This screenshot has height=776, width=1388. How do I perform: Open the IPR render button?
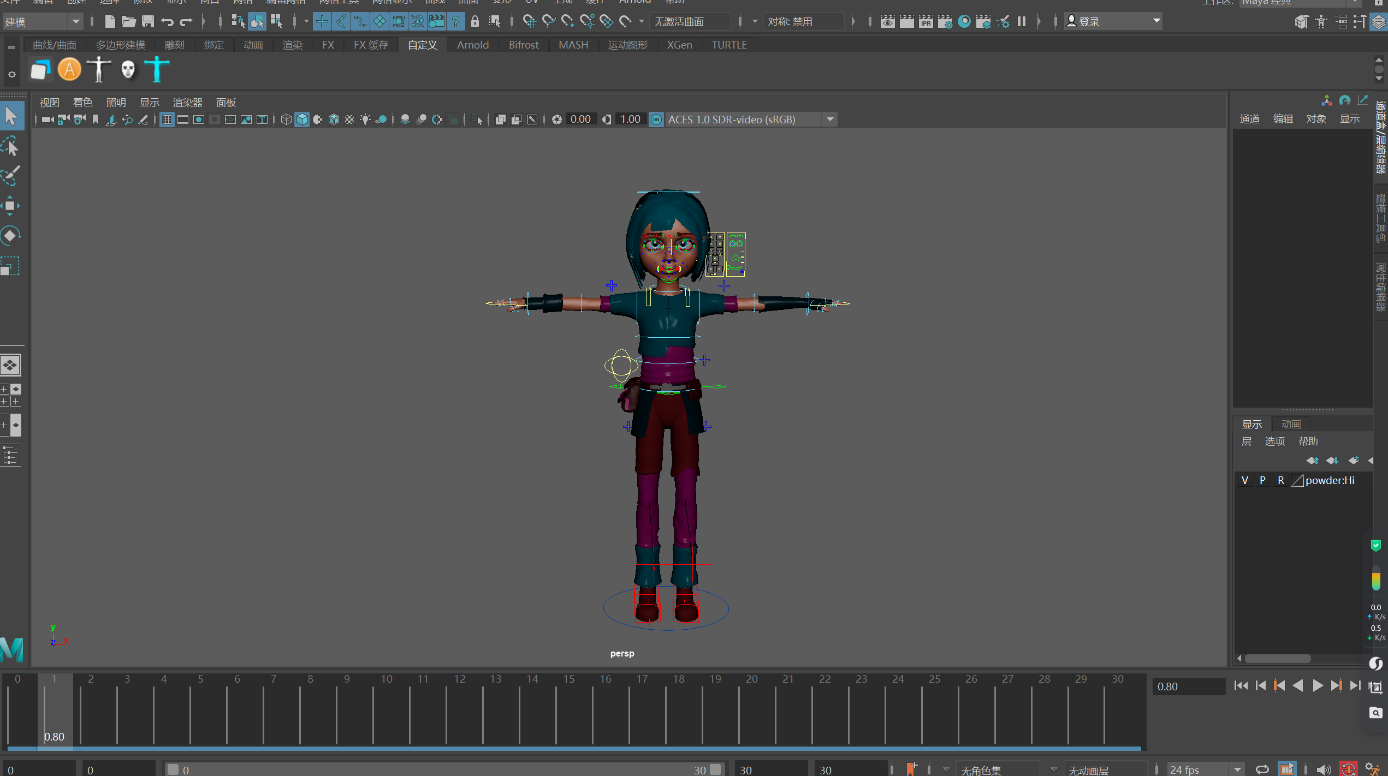pyautogui.click(x=926, y=22)
